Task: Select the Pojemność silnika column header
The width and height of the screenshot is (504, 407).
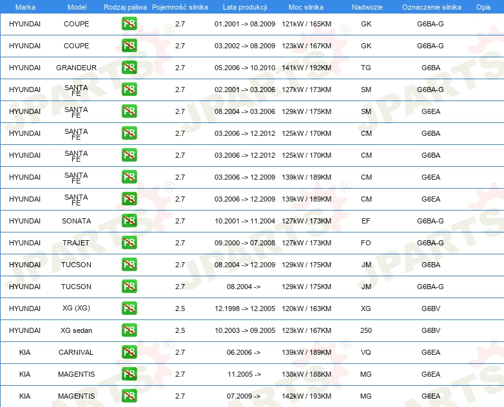Action: point(180,7)
